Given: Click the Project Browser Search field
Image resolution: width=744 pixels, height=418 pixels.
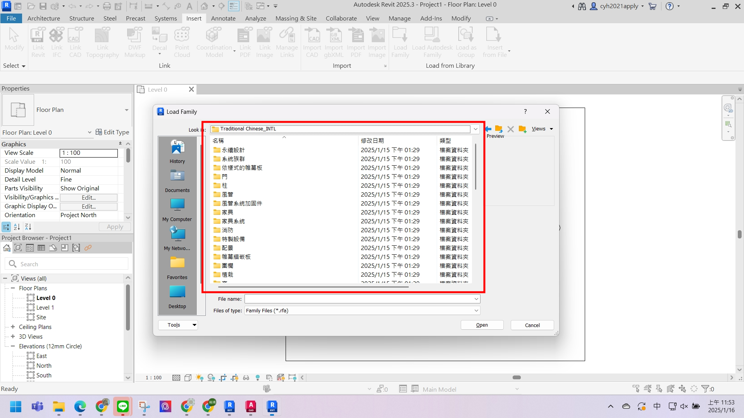Looking at the screenshot, I should click(66, 264).
